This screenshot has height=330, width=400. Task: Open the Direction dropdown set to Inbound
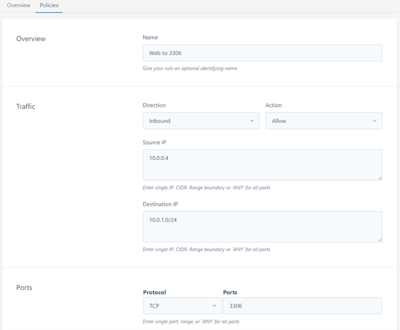(x=200, y=121)
